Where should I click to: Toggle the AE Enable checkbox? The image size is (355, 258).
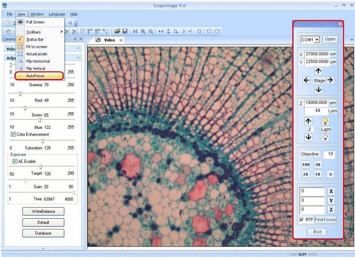click(x=15, y=161)
